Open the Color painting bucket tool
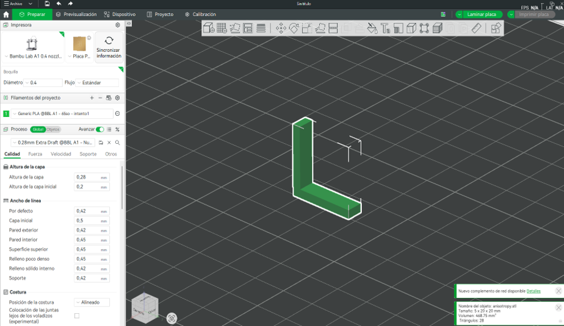 point(372,28)
